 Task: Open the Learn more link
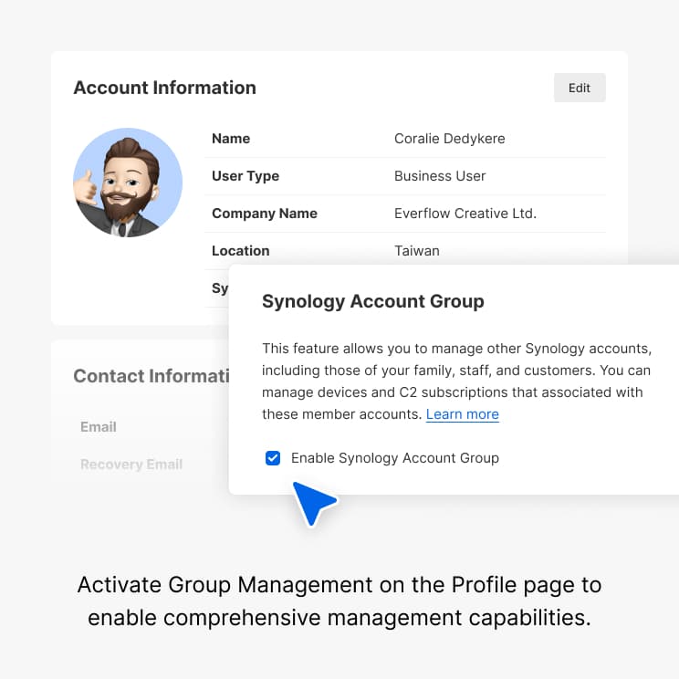pos(462,414)
